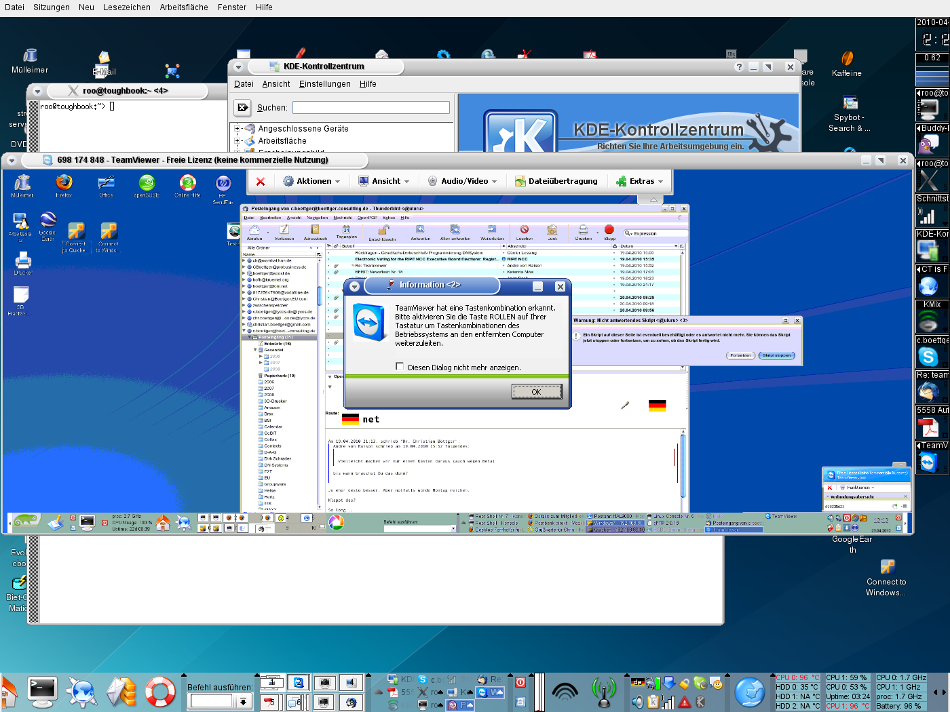
Task: Click Stopp in remote Thunderbird toolbar
Action: click(609, 233)
